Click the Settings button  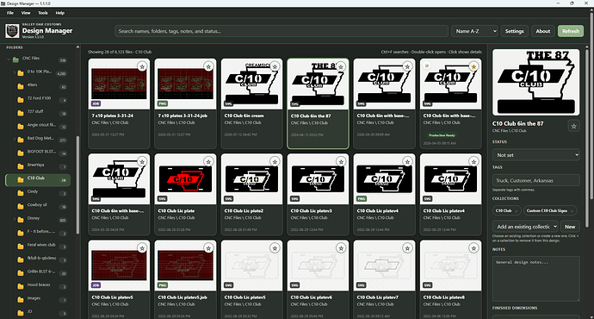514,31
